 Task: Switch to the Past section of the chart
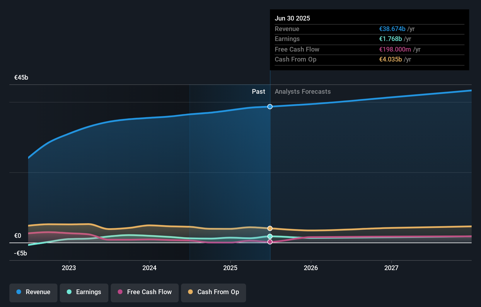click(258, 91)
